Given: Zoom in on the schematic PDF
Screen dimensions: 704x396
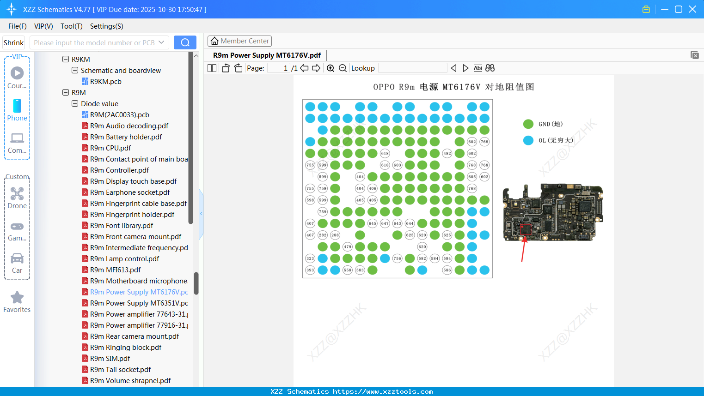Looking at the screenshot, I should pos(331,68).
